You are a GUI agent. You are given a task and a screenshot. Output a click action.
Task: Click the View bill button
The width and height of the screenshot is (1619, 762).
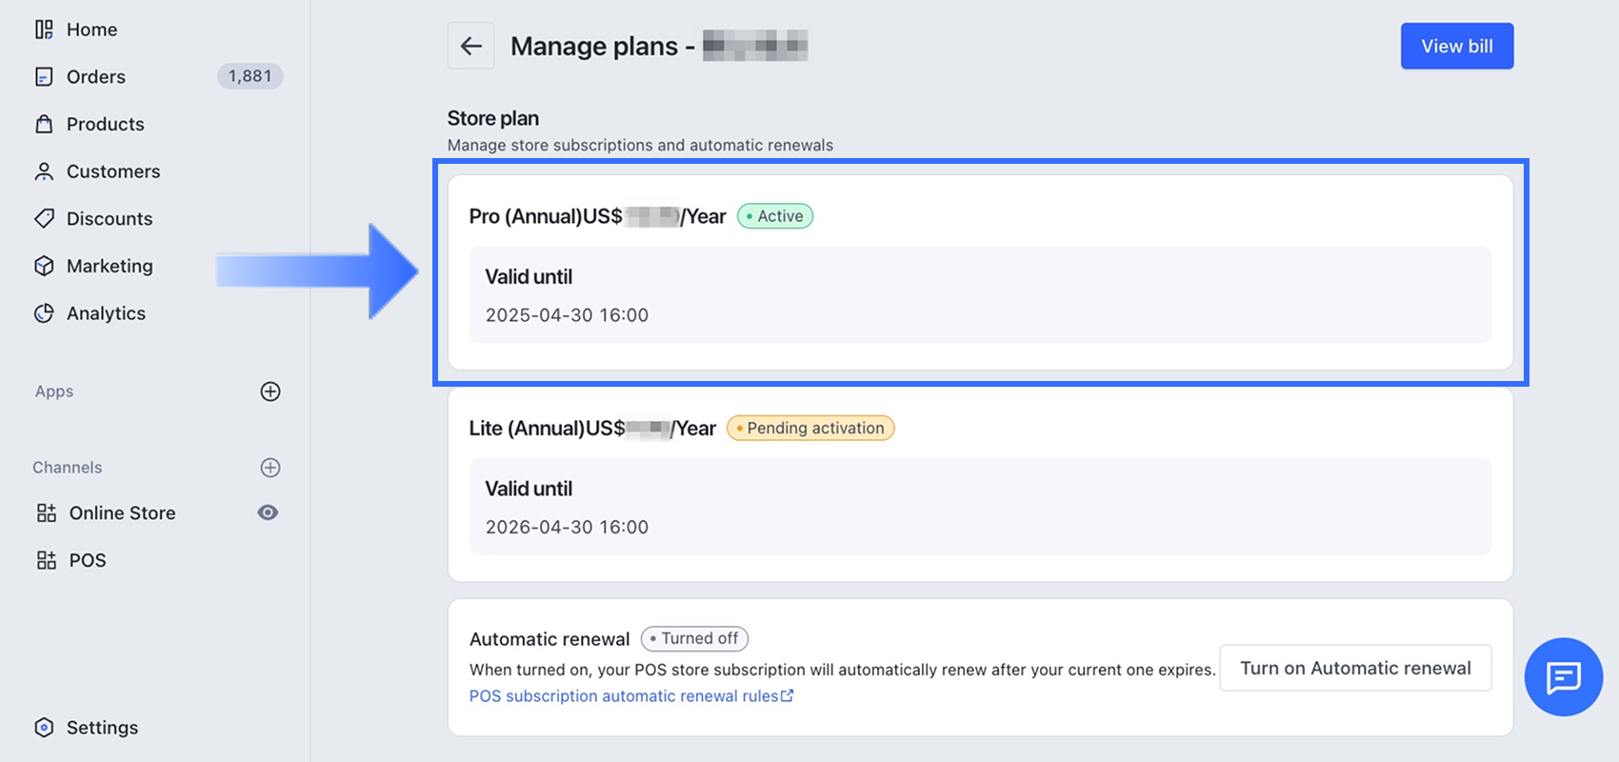click(x=1457, y=46)
